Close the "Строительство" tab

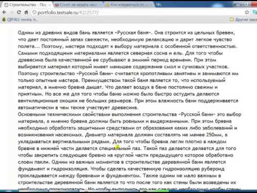coord(50,5)
